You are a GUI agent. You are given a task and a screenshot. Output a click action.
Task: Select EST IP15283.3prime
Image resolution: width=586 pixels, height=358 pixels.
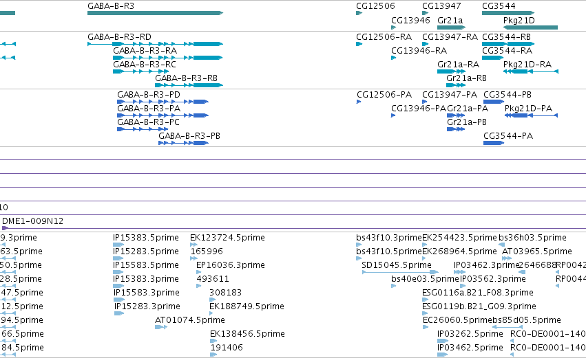pyautogui.click(x=119, y=313)
